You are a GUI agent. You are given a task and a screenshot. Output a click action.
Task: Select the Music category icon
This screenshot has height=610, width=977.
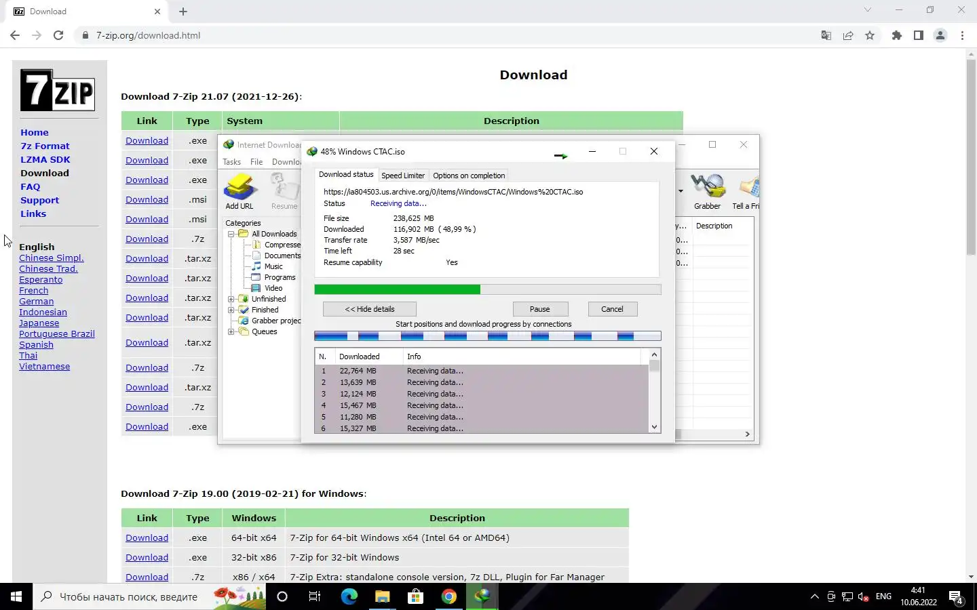point(256,266)
